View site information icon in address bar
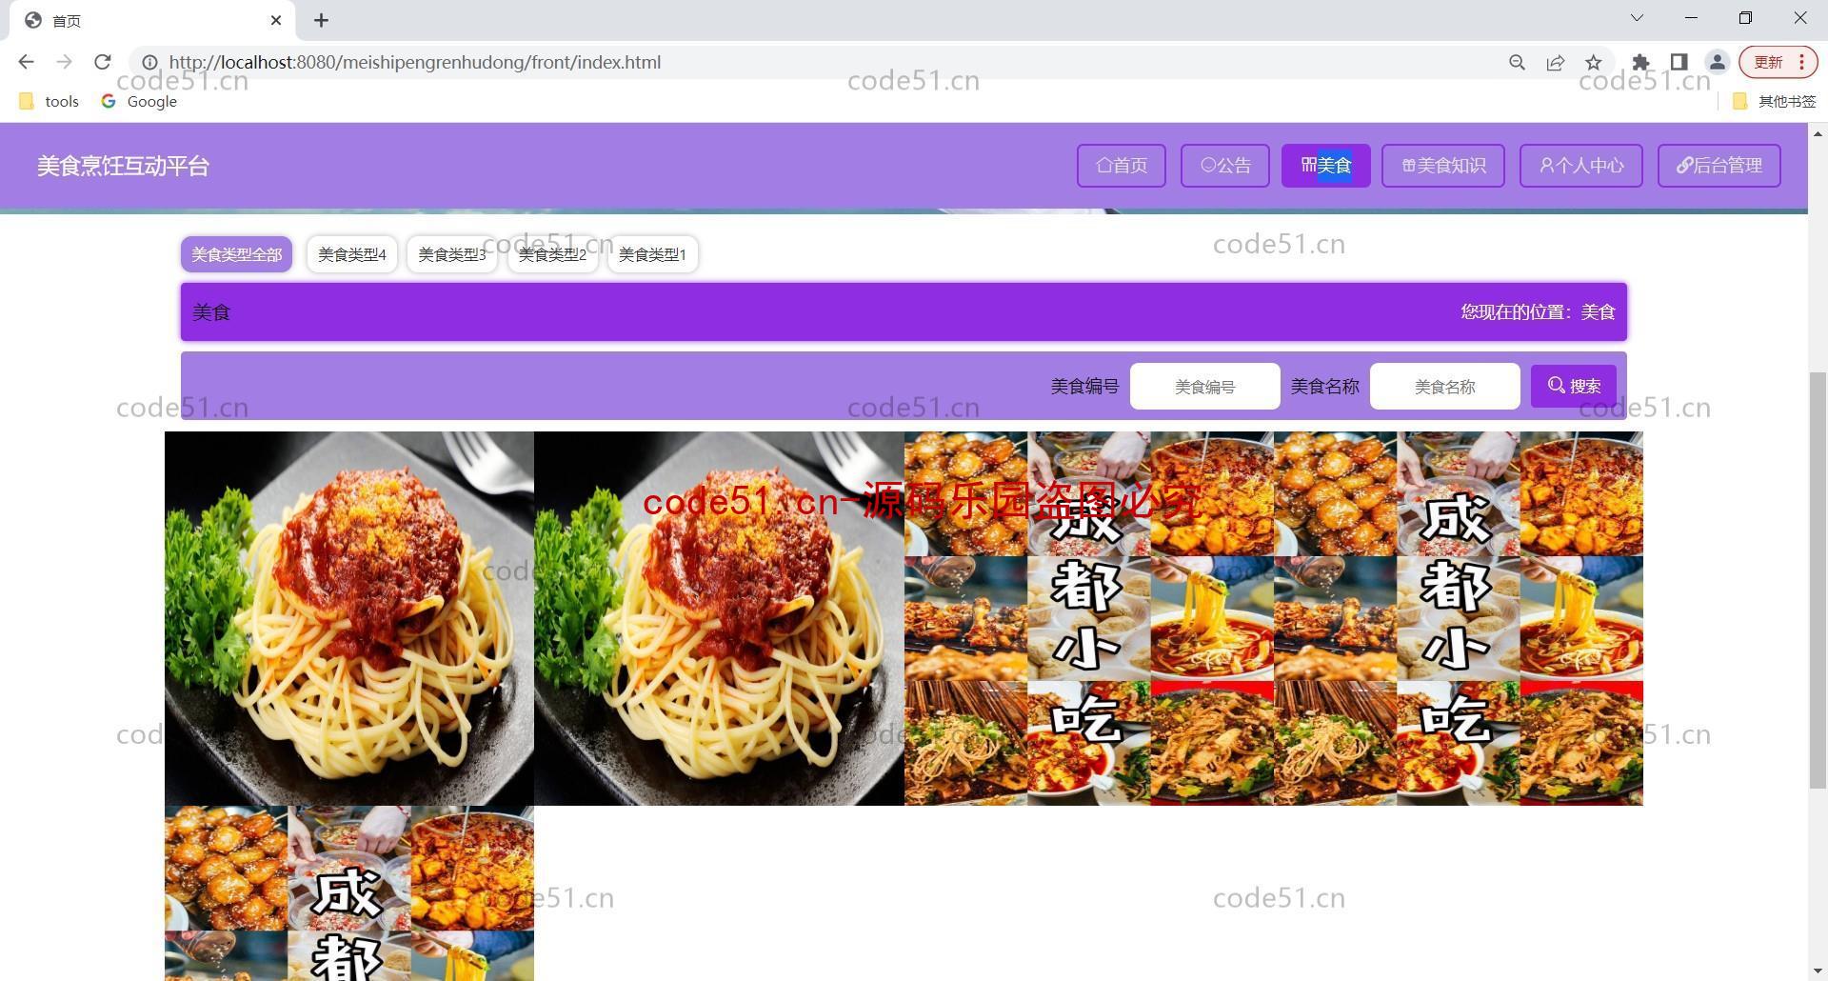1828x981 pixels. pyautogui.click(x=149, y=62)
